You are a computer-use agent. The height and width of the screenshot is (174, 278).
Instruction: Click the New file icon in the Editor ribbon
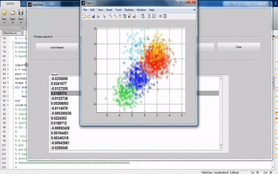tap(4, 12)
